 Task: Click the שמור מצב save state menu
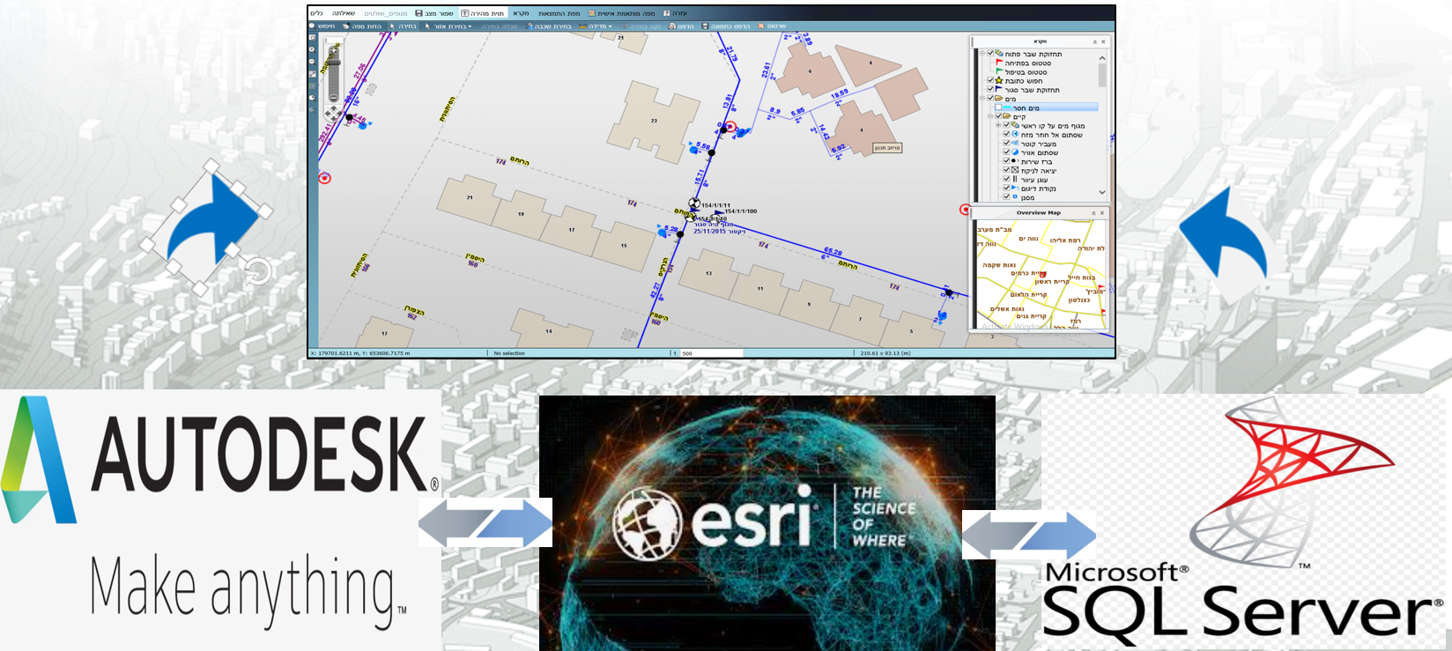pyautogui.click(x=434, y=13)
